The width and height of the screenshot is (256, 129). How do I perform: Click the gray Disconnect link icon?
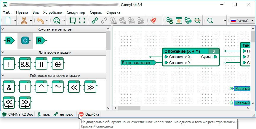104,20
